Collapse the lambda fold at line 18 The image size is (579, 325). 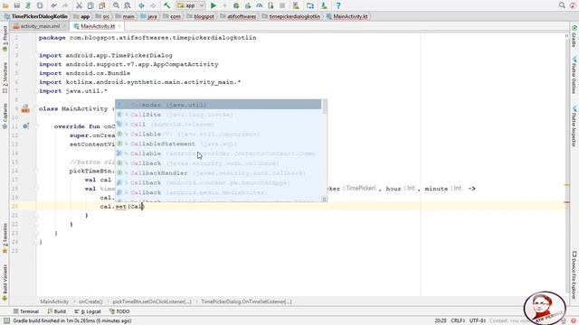(36, 189)
